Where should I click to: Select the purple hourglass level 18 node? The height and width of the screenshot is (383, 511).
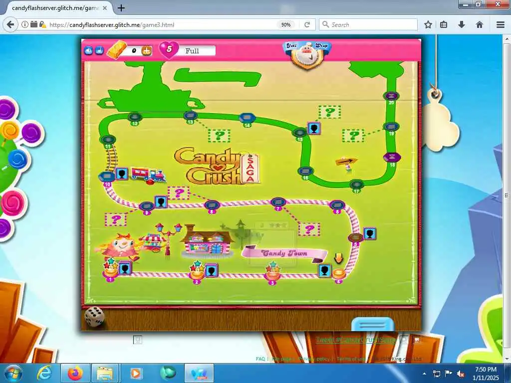[392, 158]
